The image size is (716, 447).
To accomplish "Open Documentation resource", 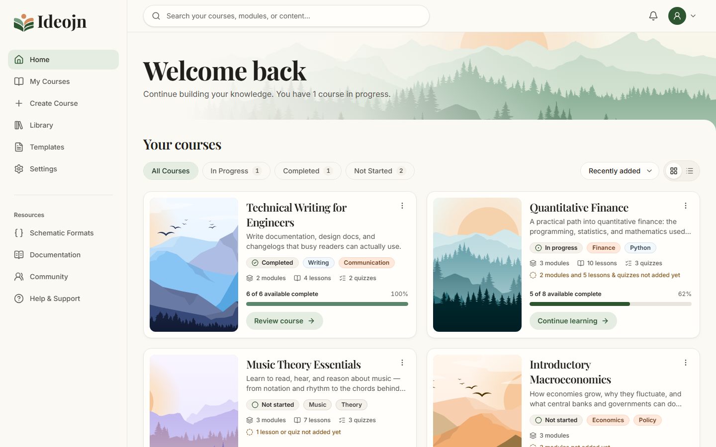I will click(x=63, y=255).
